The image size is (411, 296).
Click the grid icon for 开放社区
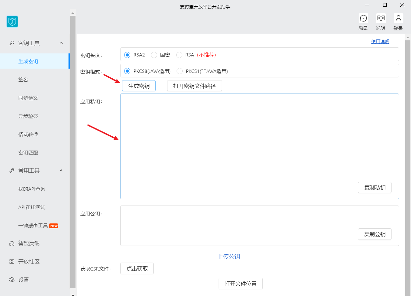coord(12,262)
